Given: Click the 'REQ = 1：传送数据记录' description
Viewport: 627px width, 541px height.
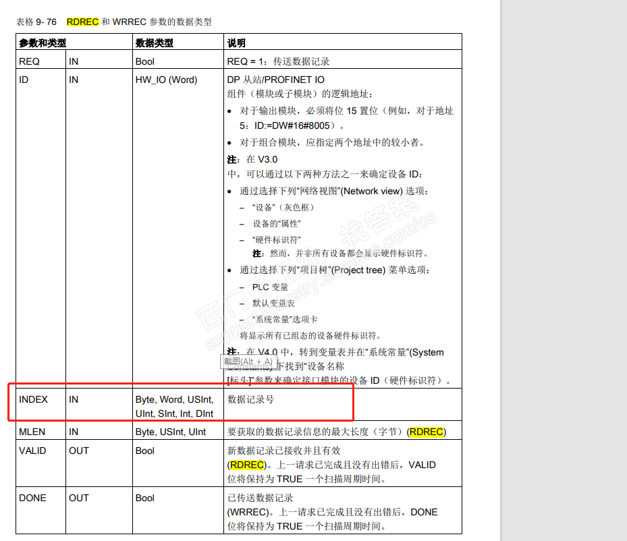Looking at the screenshot, I should (278, 61).
